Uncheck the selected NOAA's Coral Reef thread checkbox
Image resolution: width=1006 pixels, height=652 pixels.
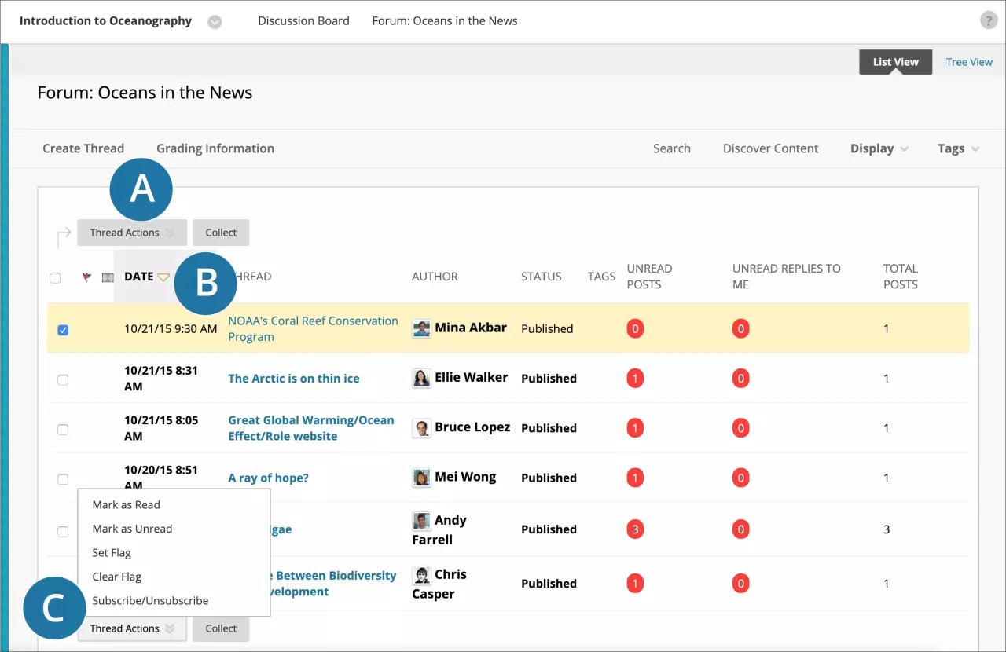tap(63, 330)
